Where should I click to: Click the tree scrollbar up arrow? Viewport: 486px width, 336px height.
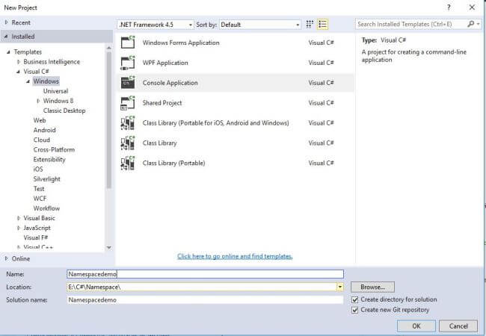point(109,48)
